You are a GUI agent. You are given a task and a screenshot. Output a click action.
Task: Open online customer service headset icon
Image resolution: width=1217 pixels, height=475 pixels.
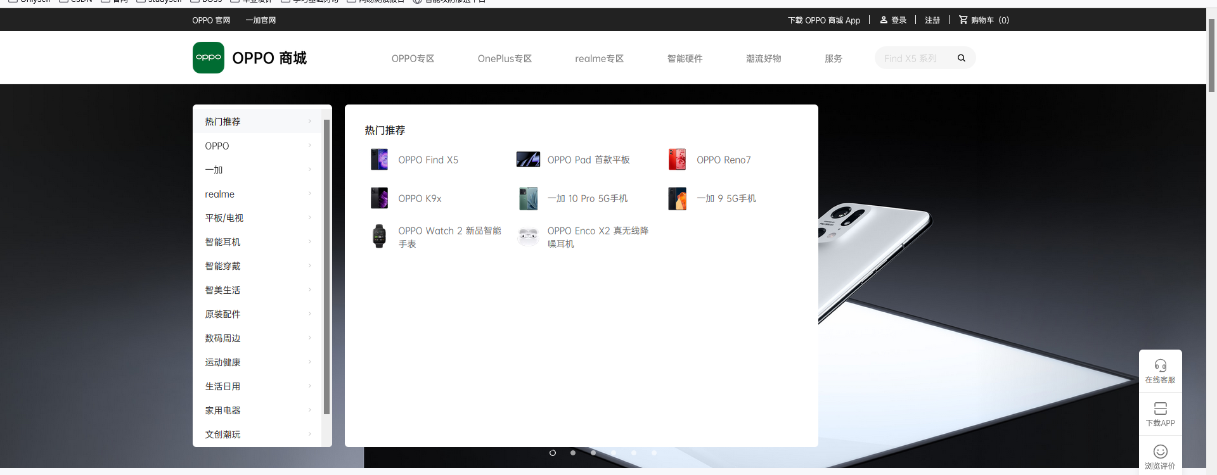pyautogui.click(x=1160, y=365)
